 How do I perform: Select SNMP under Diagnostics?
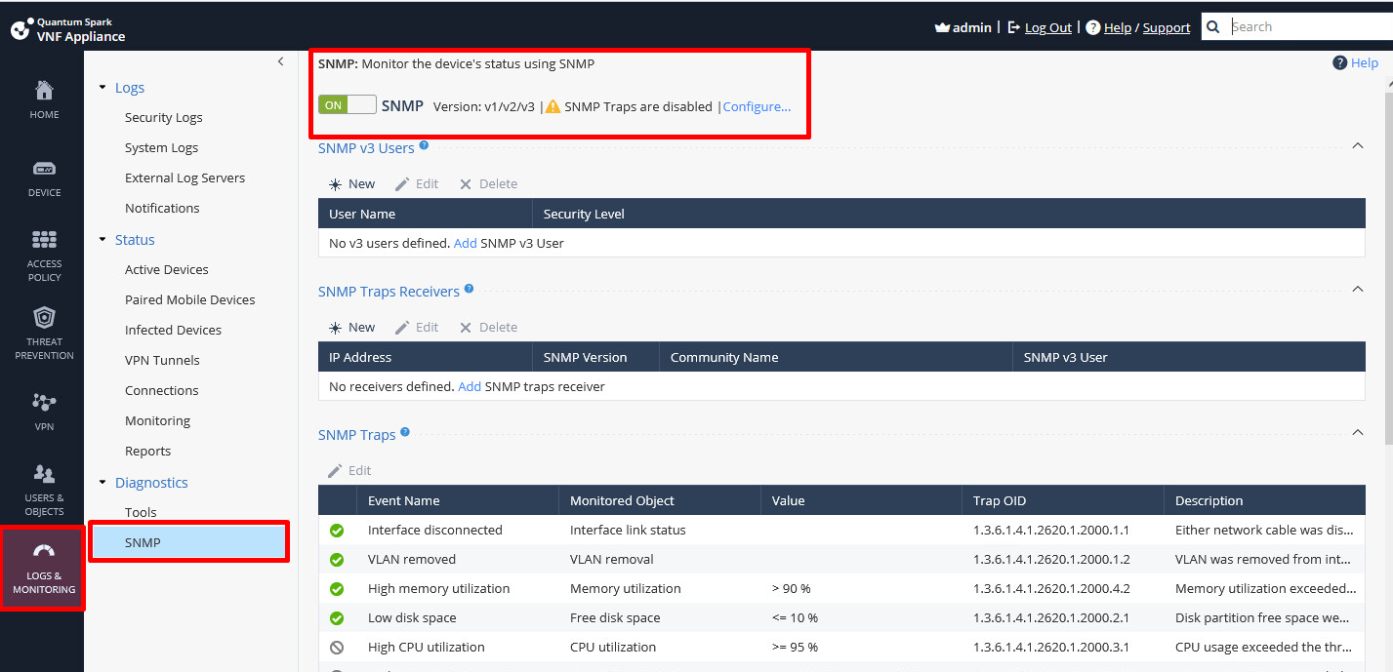[189, 542]
